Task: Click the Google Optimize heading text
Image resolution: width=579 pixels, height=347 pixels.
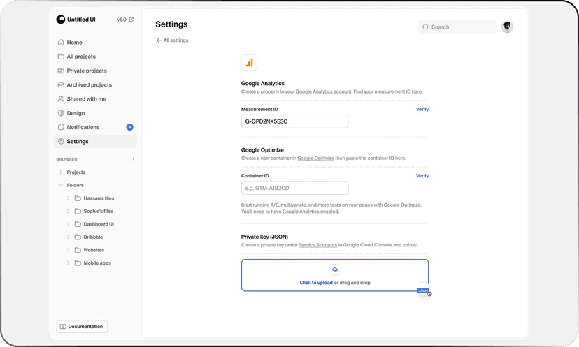Action: pyautogui.click(x=262, y=150)
